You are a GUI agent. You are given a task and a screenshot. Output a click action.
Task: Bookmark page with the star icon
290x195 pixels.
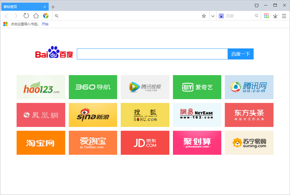coord(204,16)
